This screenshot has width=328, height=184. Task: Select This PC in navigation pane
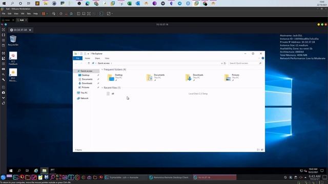[84, 93]
